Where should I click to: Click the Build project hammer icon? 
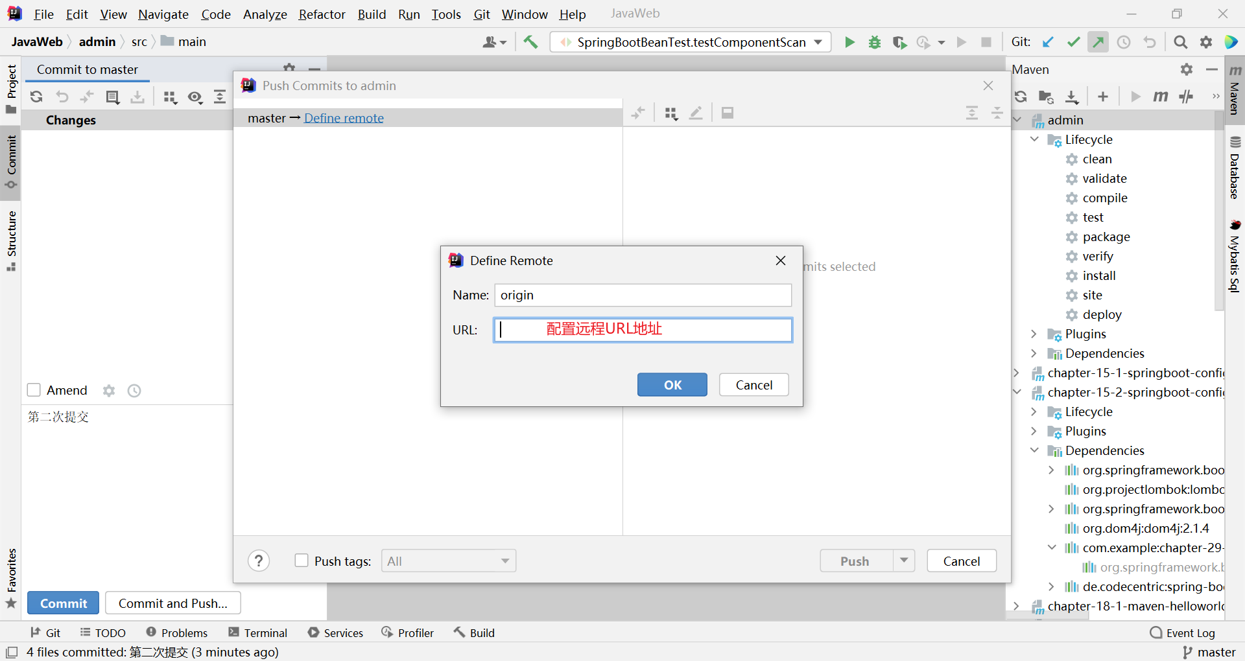click(x=530, y=42)
